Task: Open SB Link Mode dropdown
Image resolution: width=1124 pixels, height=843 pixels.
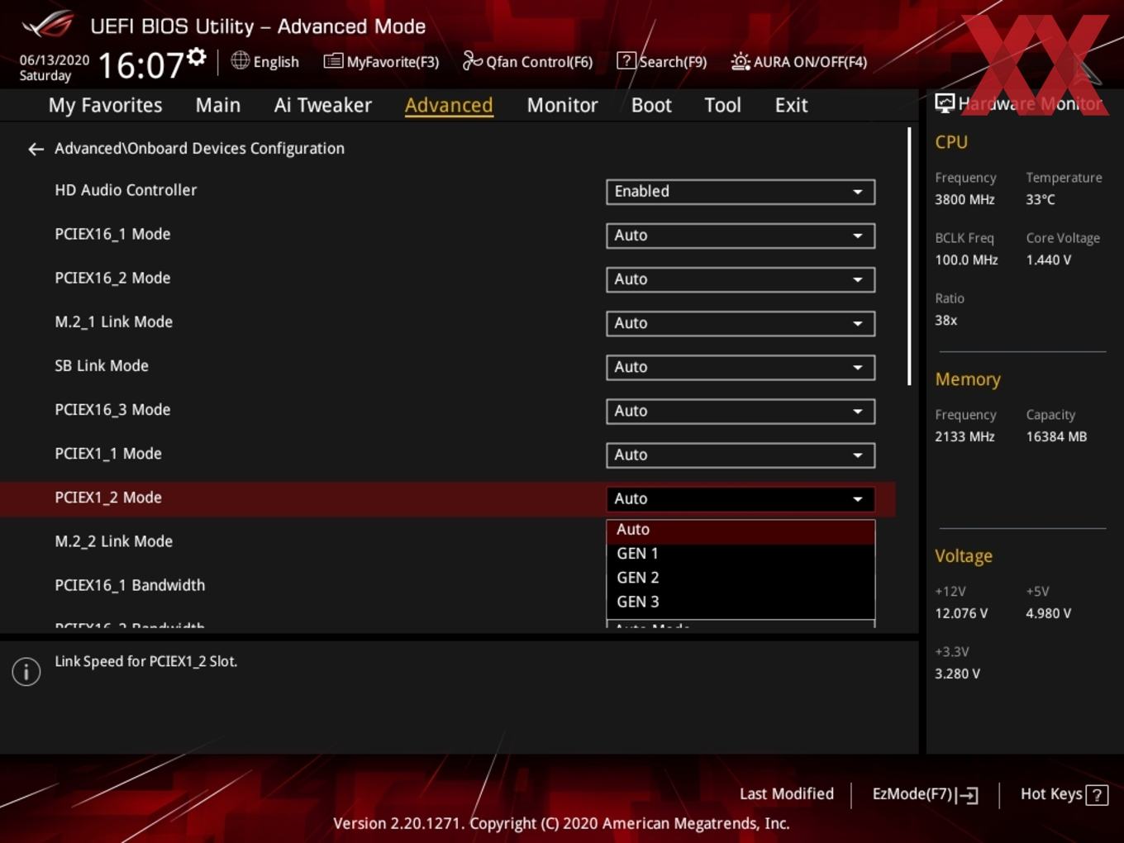Action: pyautogui.click(x=741, y=367)
